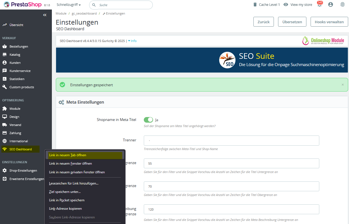Click the Module puzzle piece icon

pyautogui.click(x=4, y=109)
